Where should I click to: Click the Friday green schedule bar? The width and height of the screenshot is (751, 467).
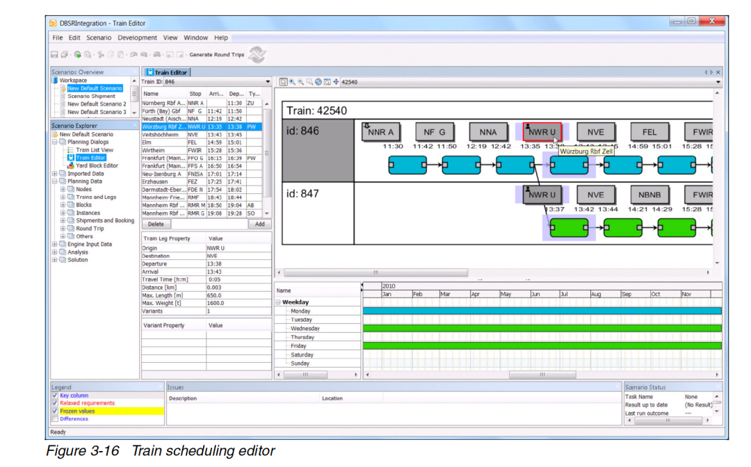[x=542, y=345]
